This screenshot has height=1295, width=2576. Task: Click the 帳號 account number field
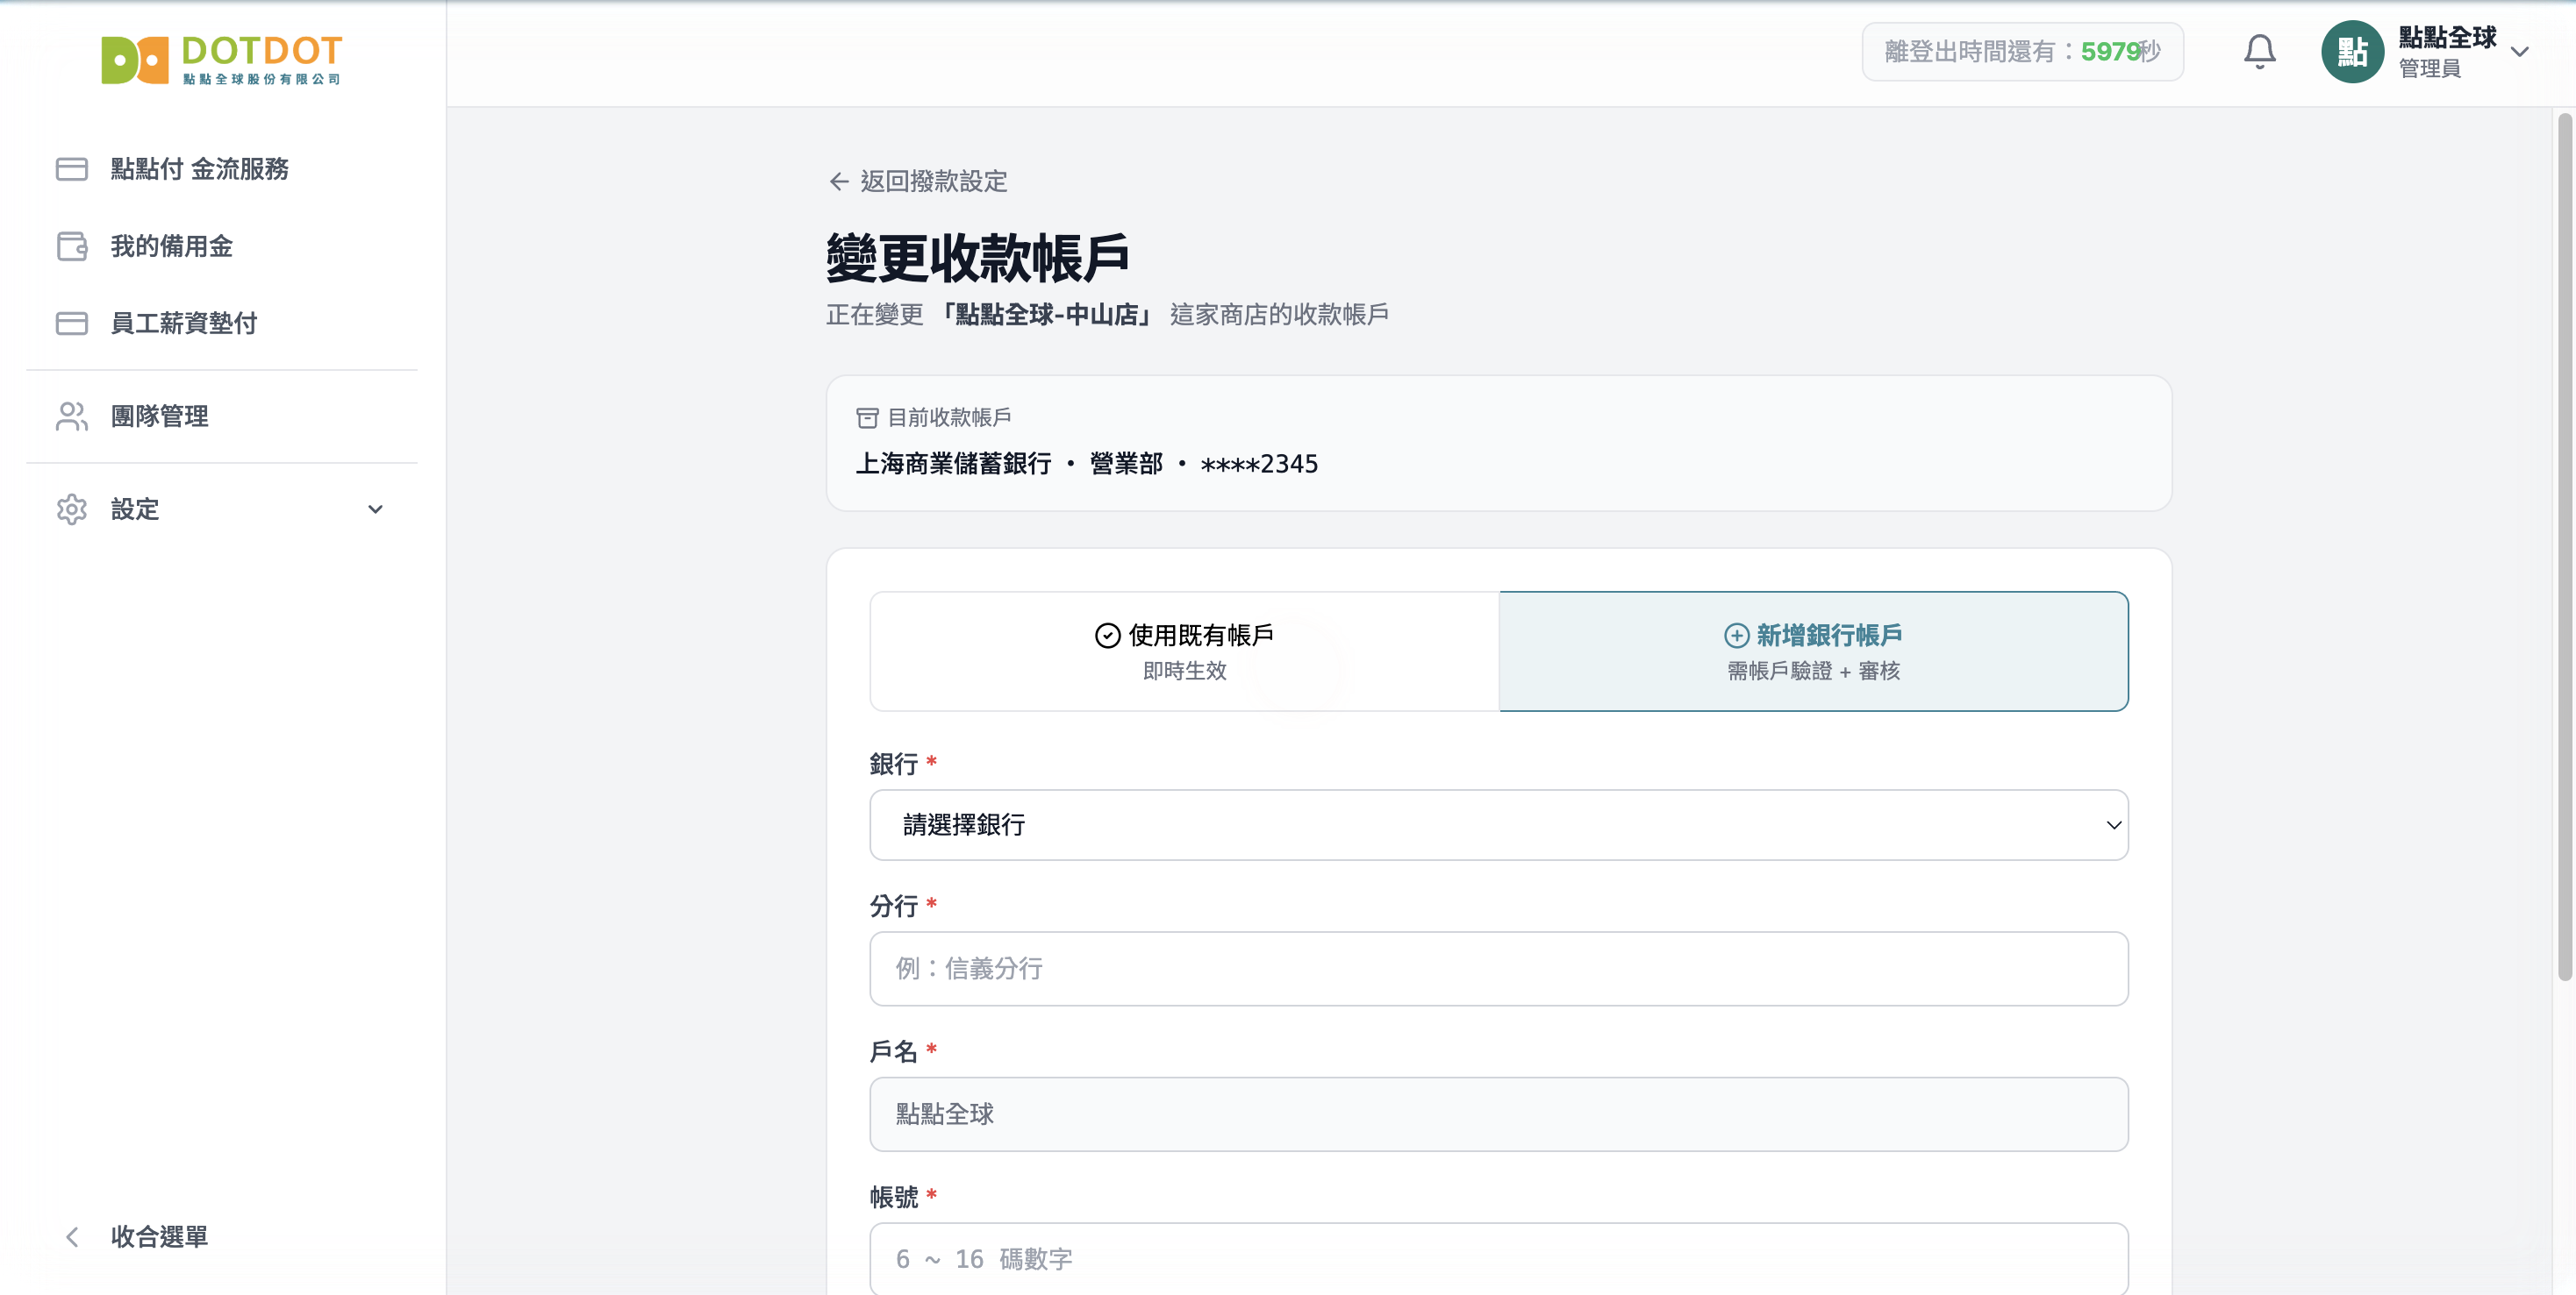(1498, 1258)
